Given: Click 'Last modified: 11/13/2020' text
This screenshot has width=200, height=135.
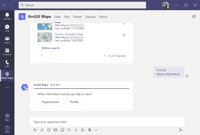Looking at the screenshot, I should 70,28.
